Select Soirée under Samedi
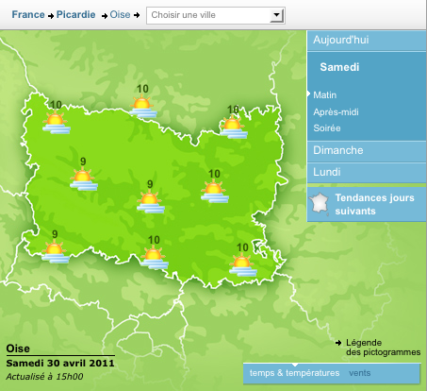This screenshot has width=427, height=391. 327,128
